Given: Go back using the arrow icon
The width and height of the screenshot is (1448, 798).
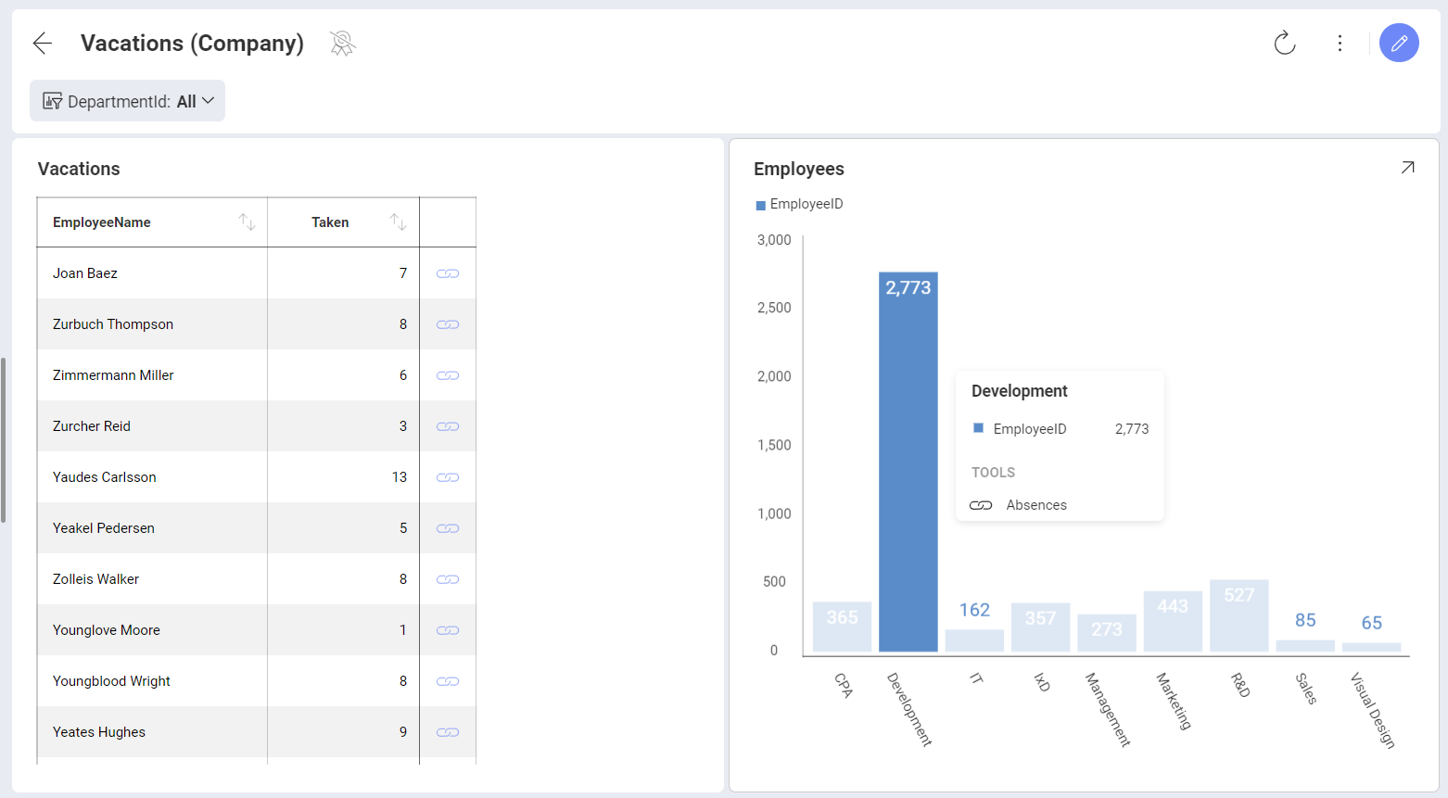Looking at the screenshot, I should (43, 43).
